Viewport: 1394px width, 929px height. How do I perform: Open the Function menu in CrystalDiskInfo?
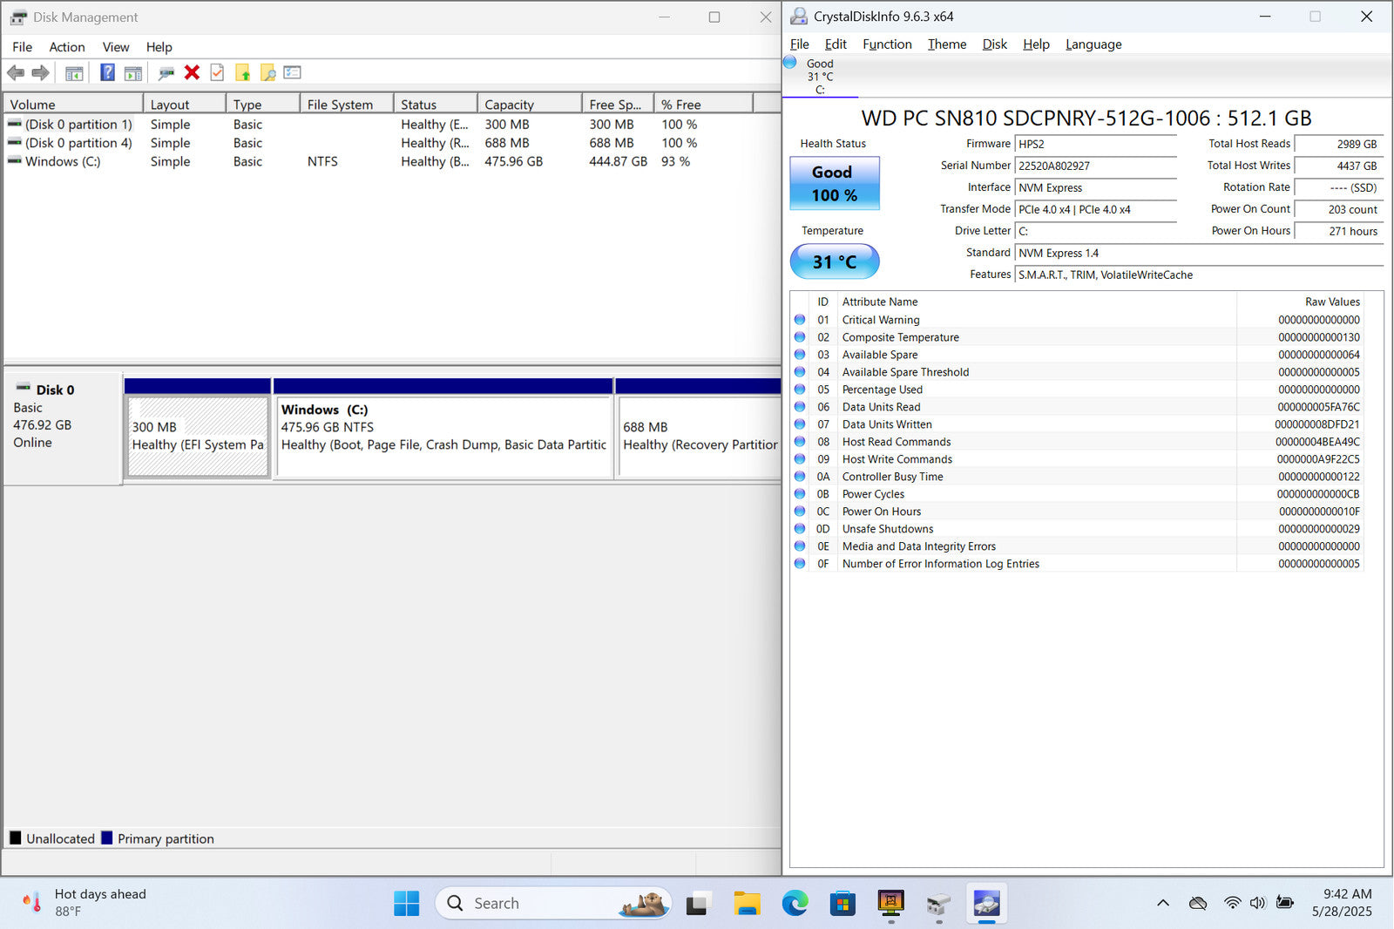[886, 44]
